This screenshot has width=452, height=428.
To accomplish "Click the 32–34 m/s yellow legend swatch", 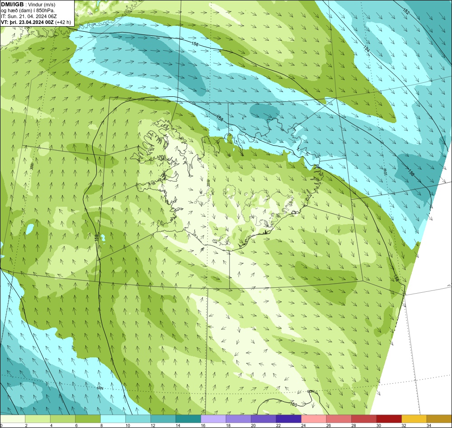I will [414, 419].
